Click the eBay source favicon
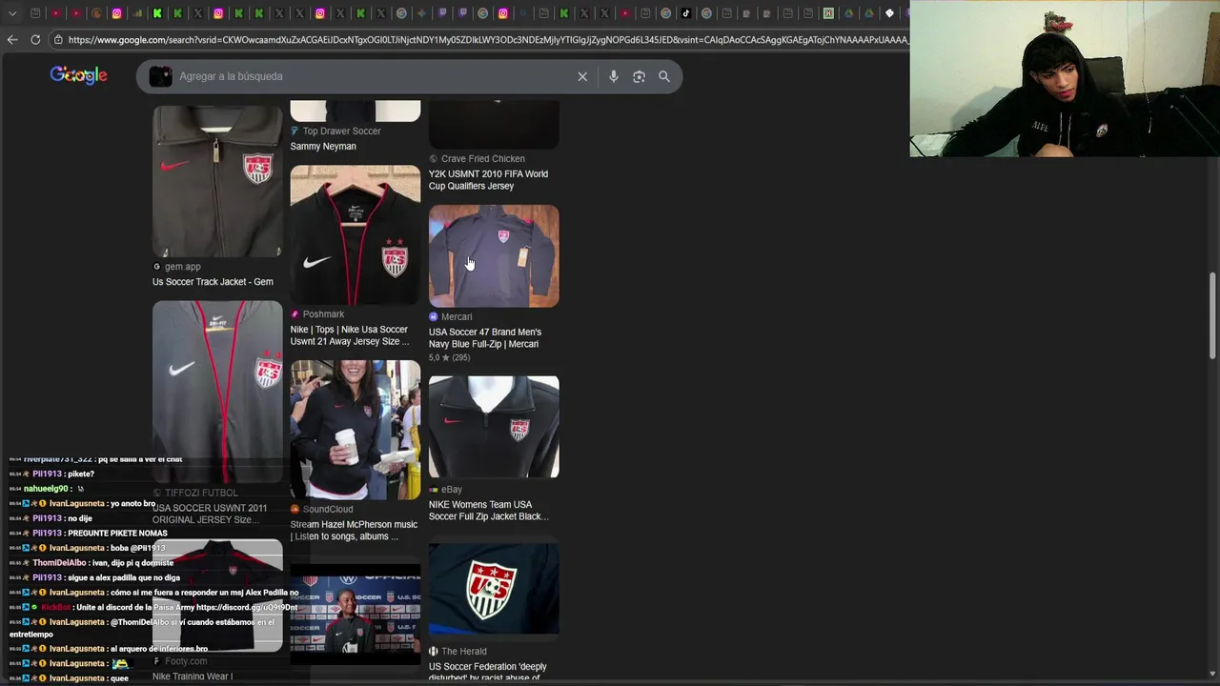Viewport: 1220px width, 686px height. [x=433, y=490]
